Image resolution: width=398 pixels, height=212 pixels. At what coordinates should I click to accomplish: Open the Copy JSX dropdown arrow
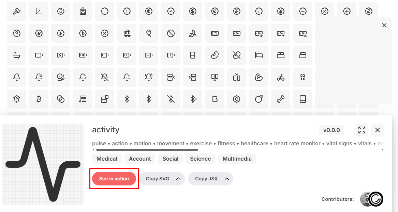click(226, 179)
